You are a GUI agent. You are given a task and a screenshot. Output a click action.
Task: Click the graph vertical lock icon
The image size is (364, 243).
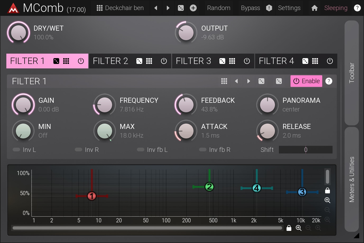coord(328,190)
